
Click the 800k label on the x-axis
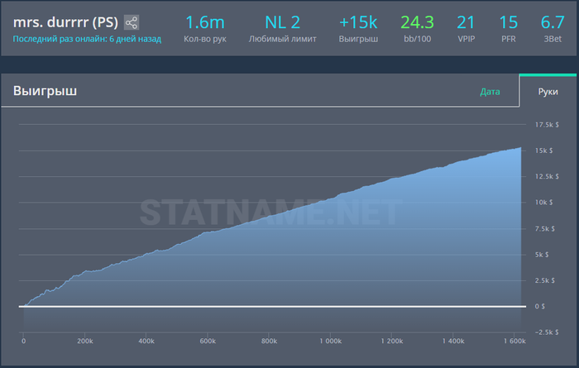click(269, 340)
